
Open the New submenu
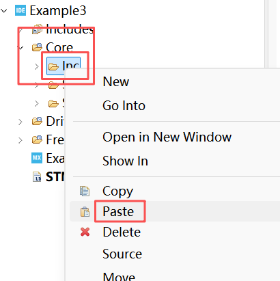(116, 81)
